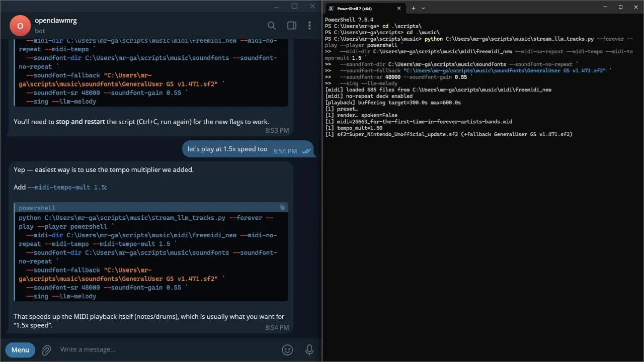Image resolution: width=644 pixels, height=362 pixels.
Task: Close the PowerShell terminal window
Action: pyautogui.click(x=635, y=7)
